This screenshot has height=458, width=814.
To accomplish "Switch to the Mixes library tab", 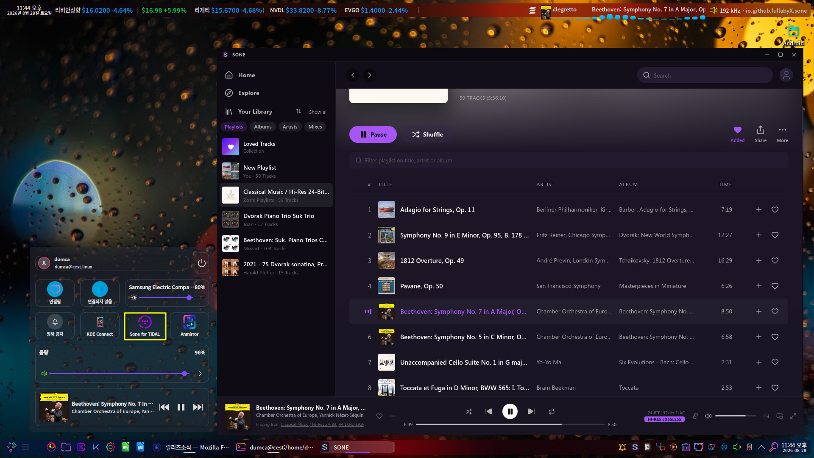I will click(x=315, y=127).
